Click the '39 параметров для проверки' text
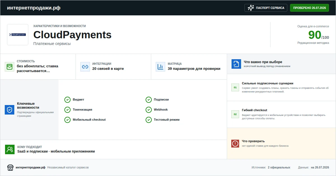The image size is (336, 176). (194, 69)
